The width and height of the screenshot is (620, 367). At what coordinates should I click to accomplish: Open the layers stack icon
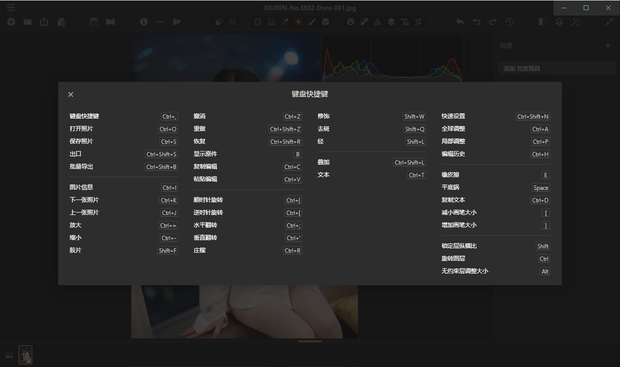[391, 22]
